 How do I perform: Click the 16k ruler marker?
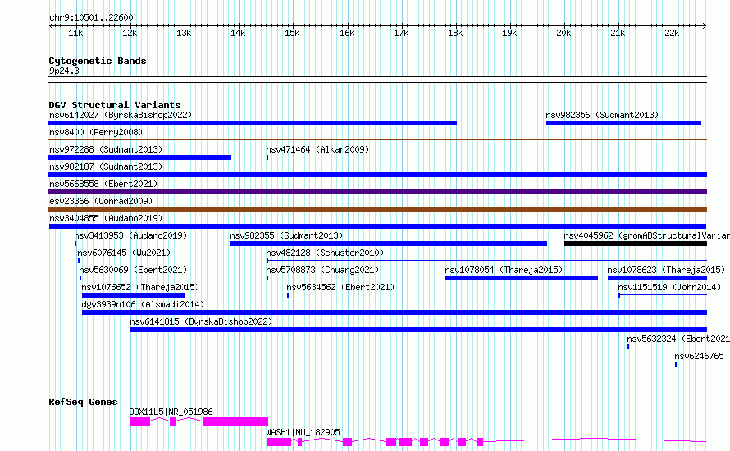346,33
